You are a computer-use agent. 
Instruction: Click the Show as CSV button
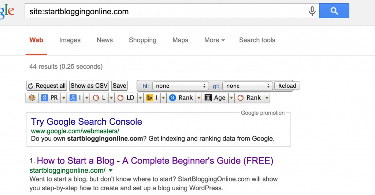[89, 86]
